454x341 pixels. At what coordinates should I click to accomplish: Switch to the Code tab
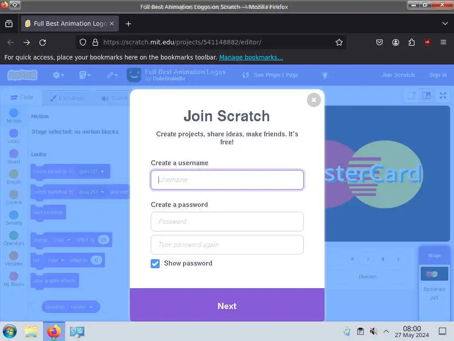[22, 97]
